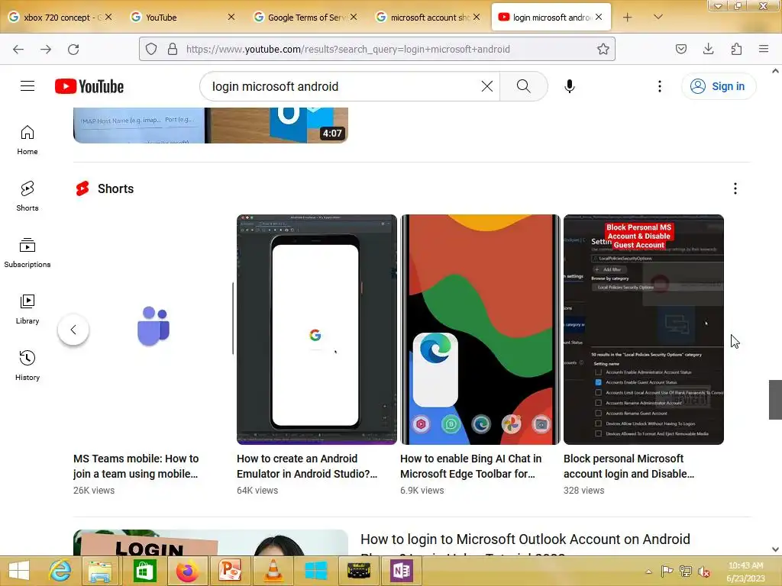The width and height of the screenshot is (782, 586).
Task: Open the Firefox downloads panel
Action: pos(708,49)
